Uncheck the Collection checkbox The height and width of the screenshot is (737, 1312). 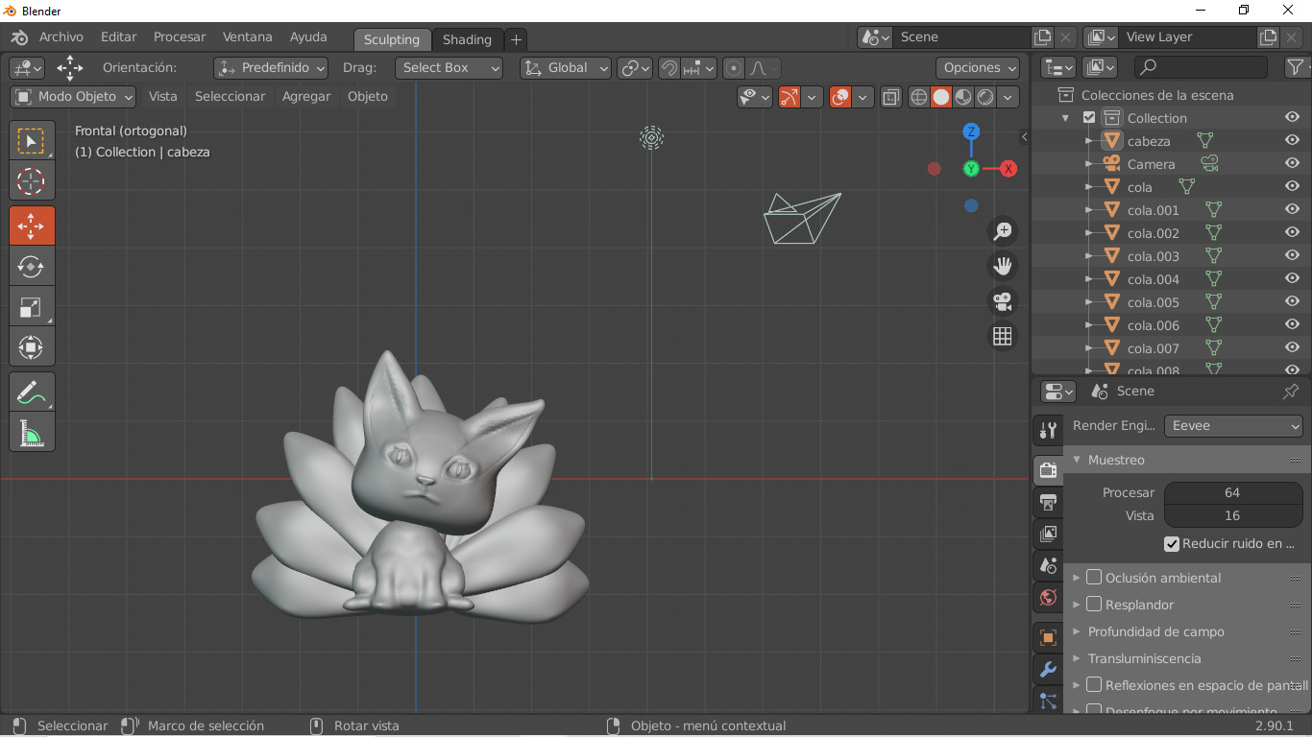(1089, 118)
